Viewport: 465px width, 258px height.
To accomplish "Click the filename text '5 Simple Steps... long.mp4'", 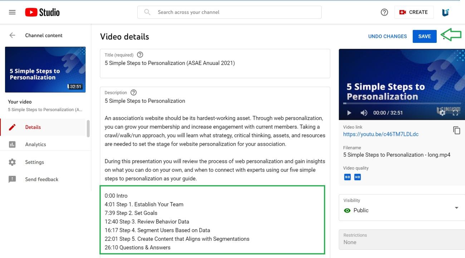I will 397,155.
